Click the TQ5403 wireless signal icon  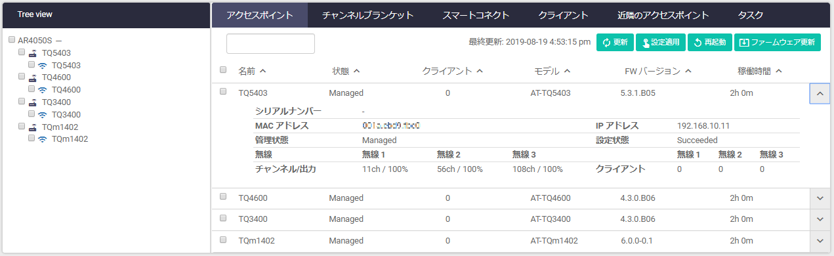(x=43, y=66)
